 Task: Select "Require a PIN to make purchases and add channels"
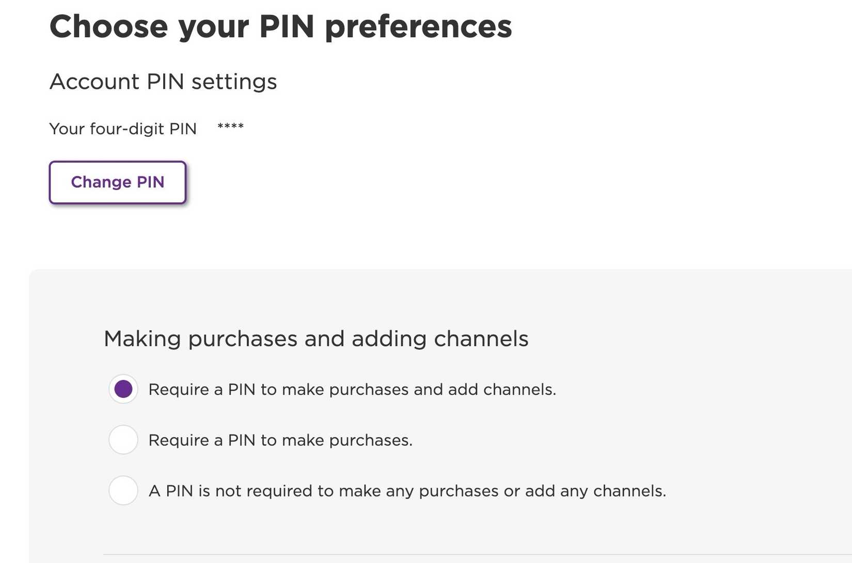(x=123, y=389)
